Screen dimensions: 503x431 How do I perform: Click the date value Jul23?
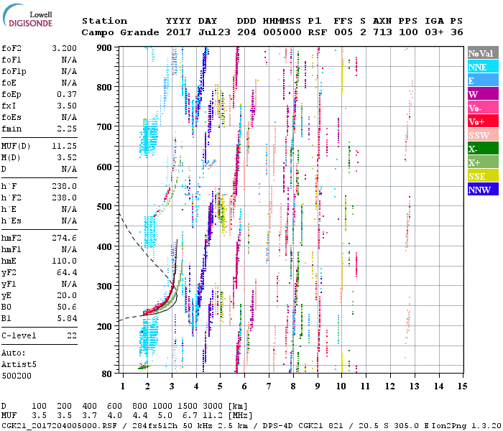(214, 32)
